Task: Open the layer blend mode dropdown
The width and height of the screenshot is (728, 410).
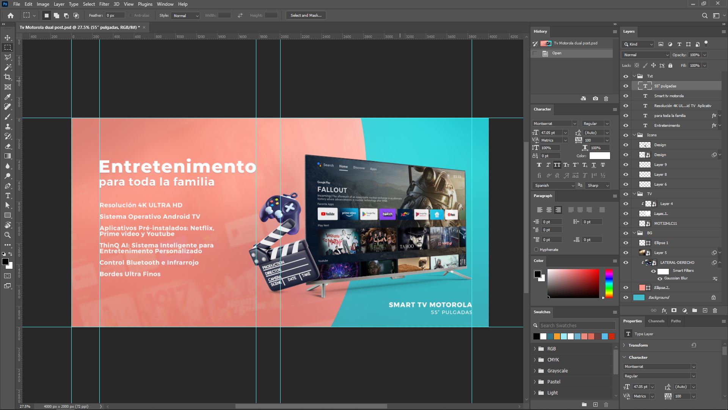Action: [x=646, y=55]
